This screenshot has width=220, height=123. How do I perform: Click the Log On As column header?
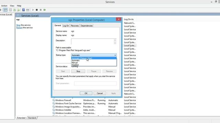click(129, 19)
